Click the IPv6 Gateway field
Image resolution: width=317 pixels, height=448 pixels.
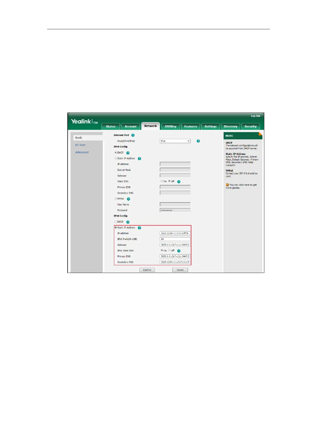(x=175, y=245)
